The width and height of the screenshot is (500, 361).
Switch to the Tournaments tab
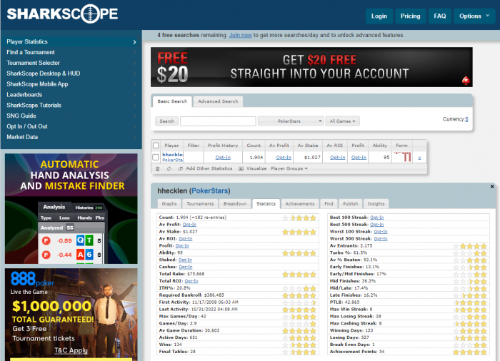coord(200,203)
